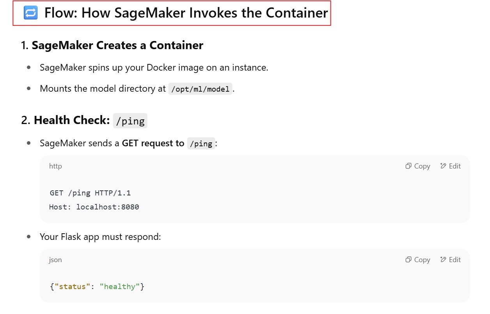This screenshot has height=314, width=490.
Task: Click the "json" language label
Action: coord(55,260)
